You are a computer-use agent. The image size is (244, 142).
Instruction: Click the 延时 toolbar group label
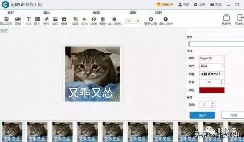[x=159, y=13]
